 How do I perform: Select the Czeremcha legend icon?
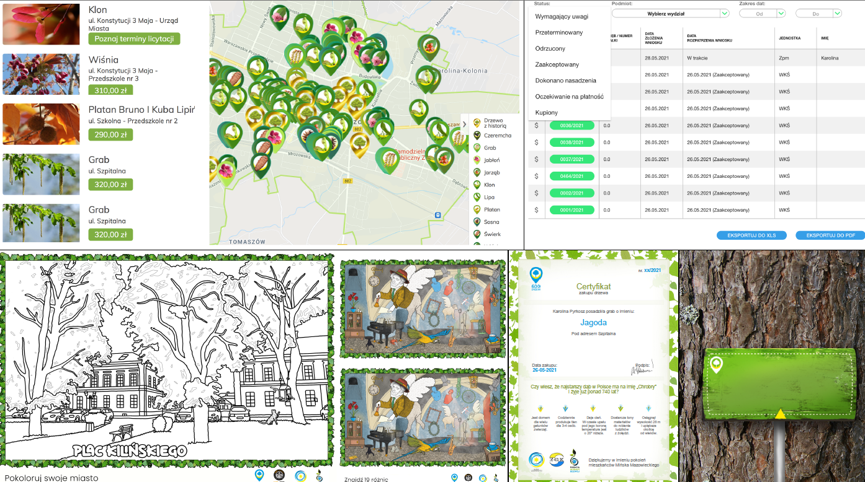(477, 135)
